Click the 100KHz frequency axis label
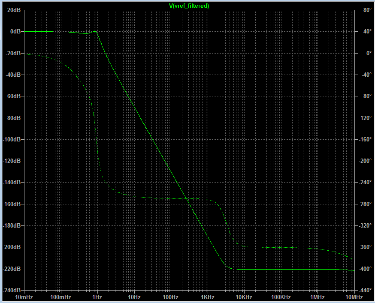The image size is (375, 303). tap(281, 297)
